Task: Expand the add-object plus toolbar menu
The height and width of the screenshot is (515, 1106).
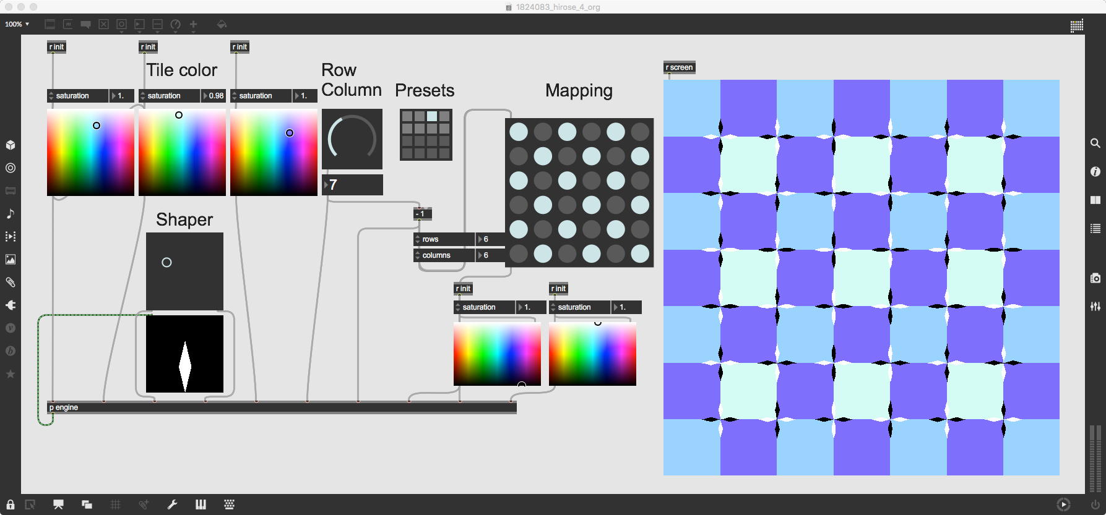Action: (x=193, y=25)
